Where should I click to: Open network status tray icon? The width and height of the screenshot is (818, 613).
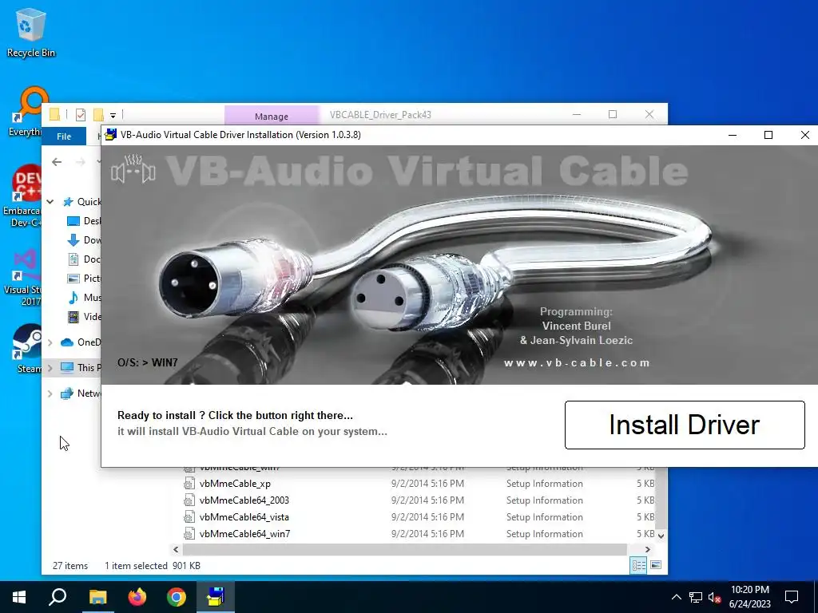click(696, 597)
